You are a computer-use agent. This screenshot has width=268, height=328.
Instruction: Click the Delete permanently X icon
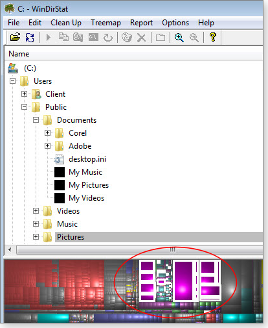point(142,38)
